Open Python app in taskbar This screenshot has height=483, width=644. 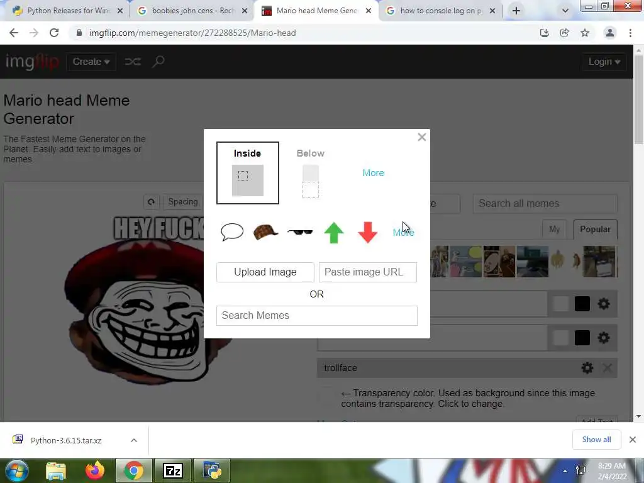(212, 470)
